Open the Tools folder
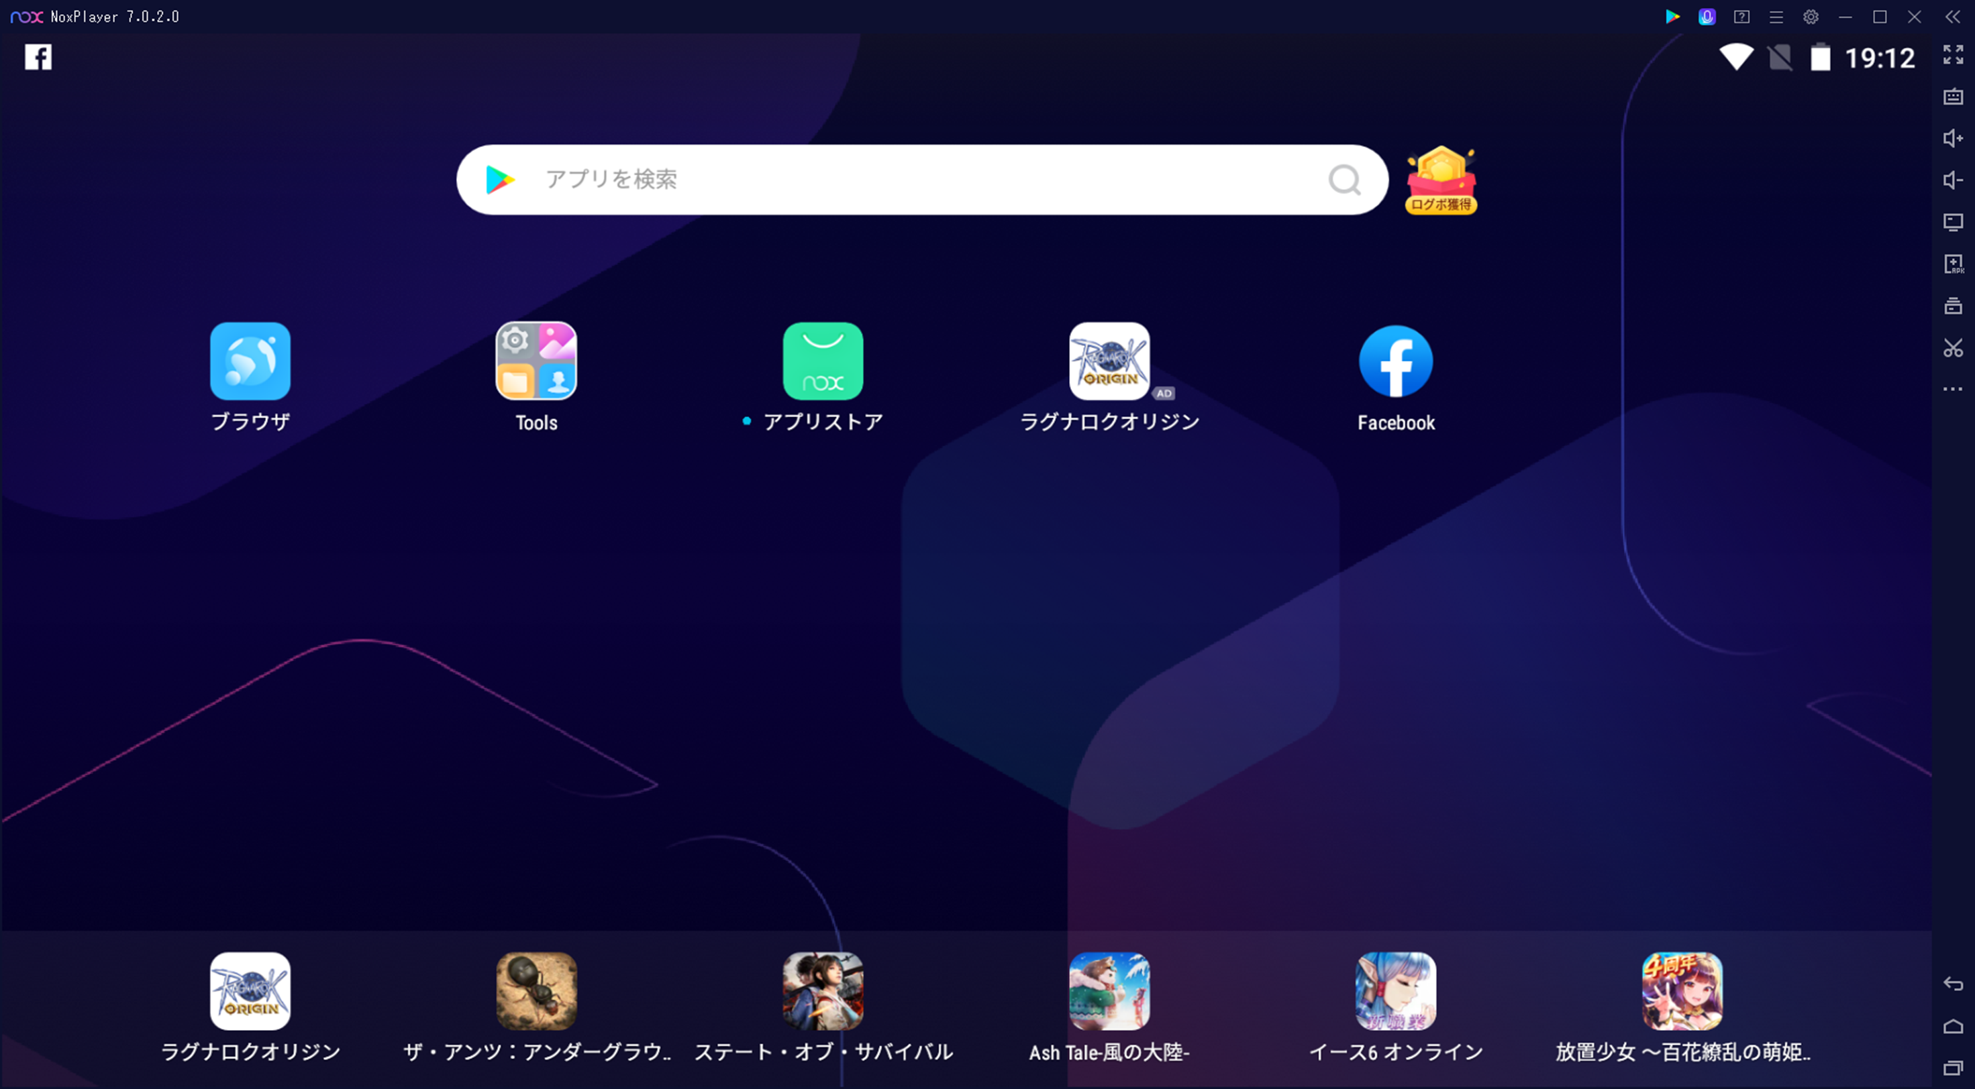Image resolution: width=1975 pixels, height=1089 pixels. pos(536,361)
